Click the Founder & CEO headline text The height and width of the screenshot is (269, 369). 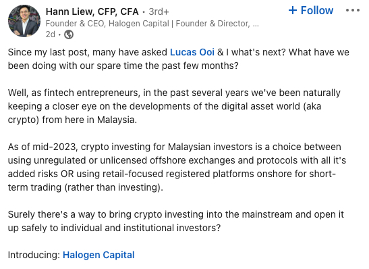(152, 24)
